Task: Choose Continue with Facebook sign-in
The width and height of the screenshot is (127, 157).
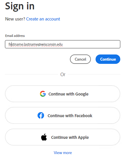Action: click(63, 115)
